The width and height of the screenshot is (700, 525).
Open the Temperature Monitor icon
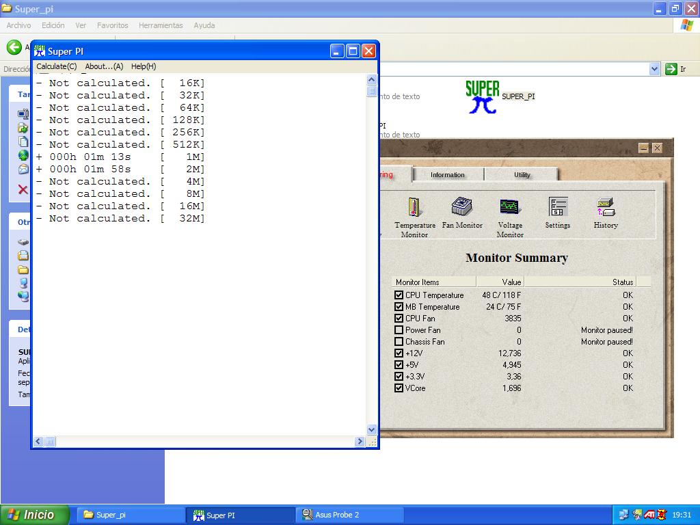[414, 208]
